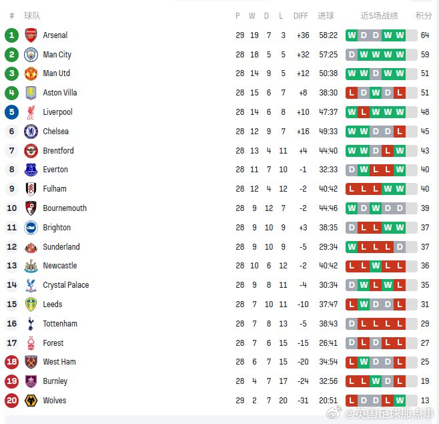Sort table by 积分 column header
This screenshot has width=439, height=424.
pos(424,15)
